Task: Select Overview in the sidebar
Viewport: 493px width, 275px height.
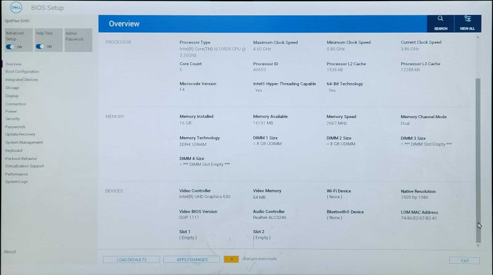Action: point(14,64)
